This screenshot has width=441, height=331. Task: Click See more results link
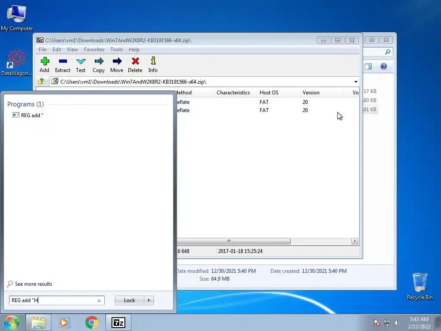coord(34,284)
